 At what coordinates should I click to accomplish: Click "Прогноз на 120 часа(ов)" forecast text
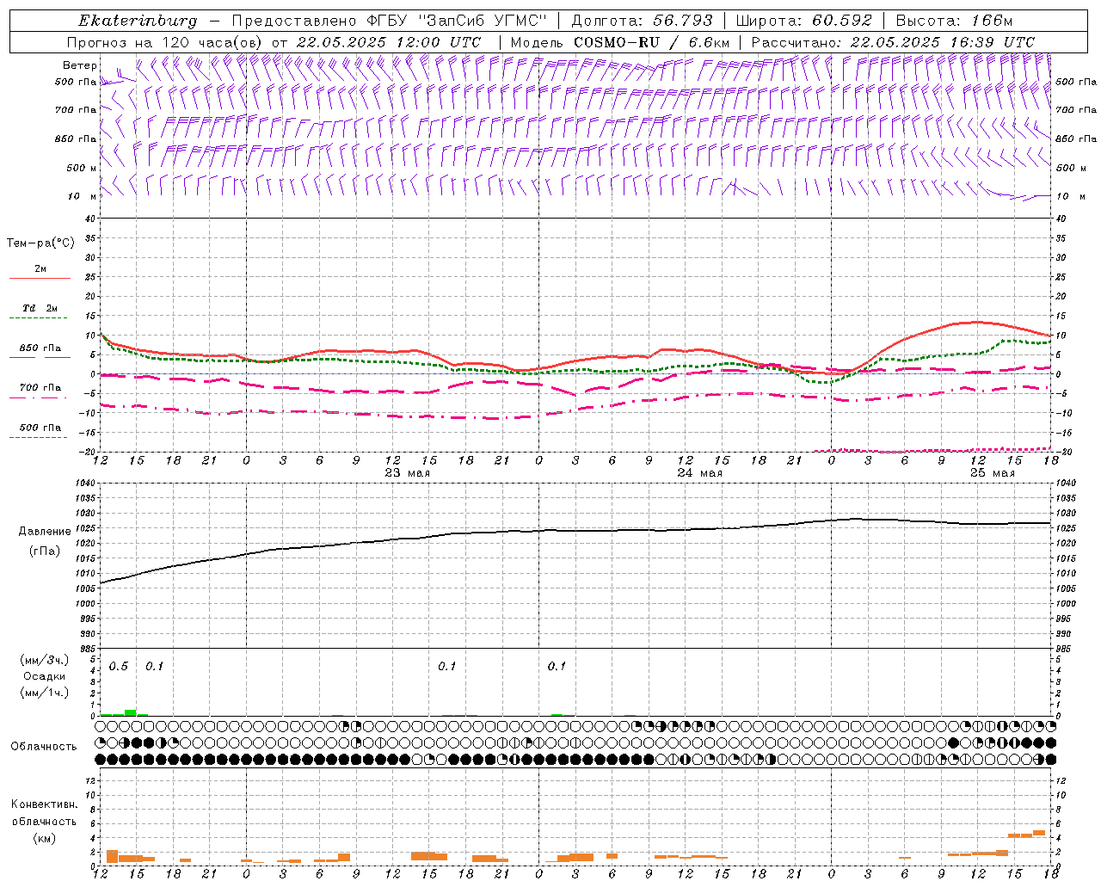tap(165, 42)
